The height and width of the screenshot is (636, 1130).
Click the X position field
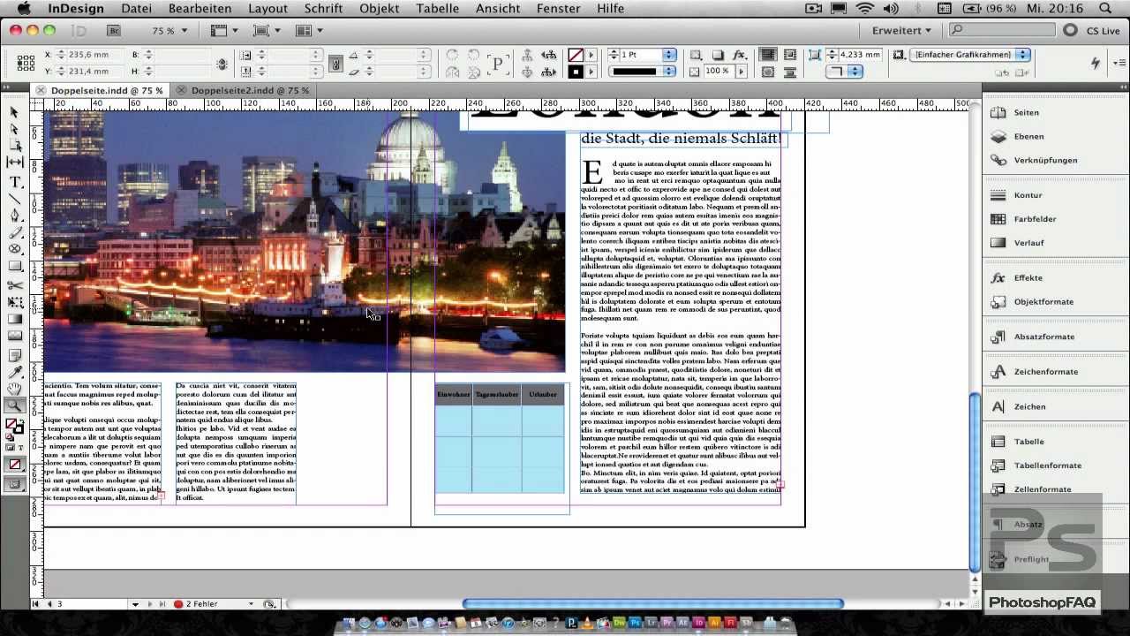point(88,55)
